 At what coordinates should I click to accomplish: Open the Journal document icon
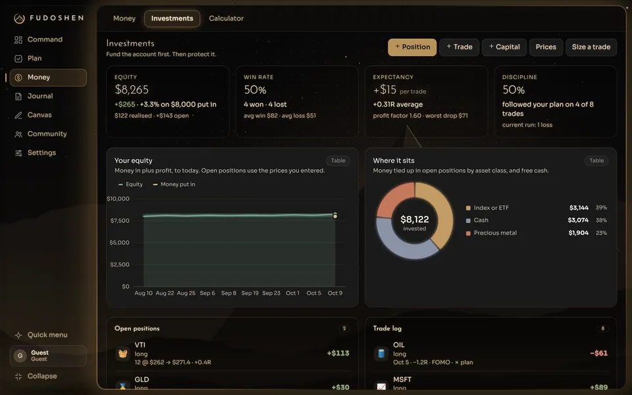coord(18,96)
